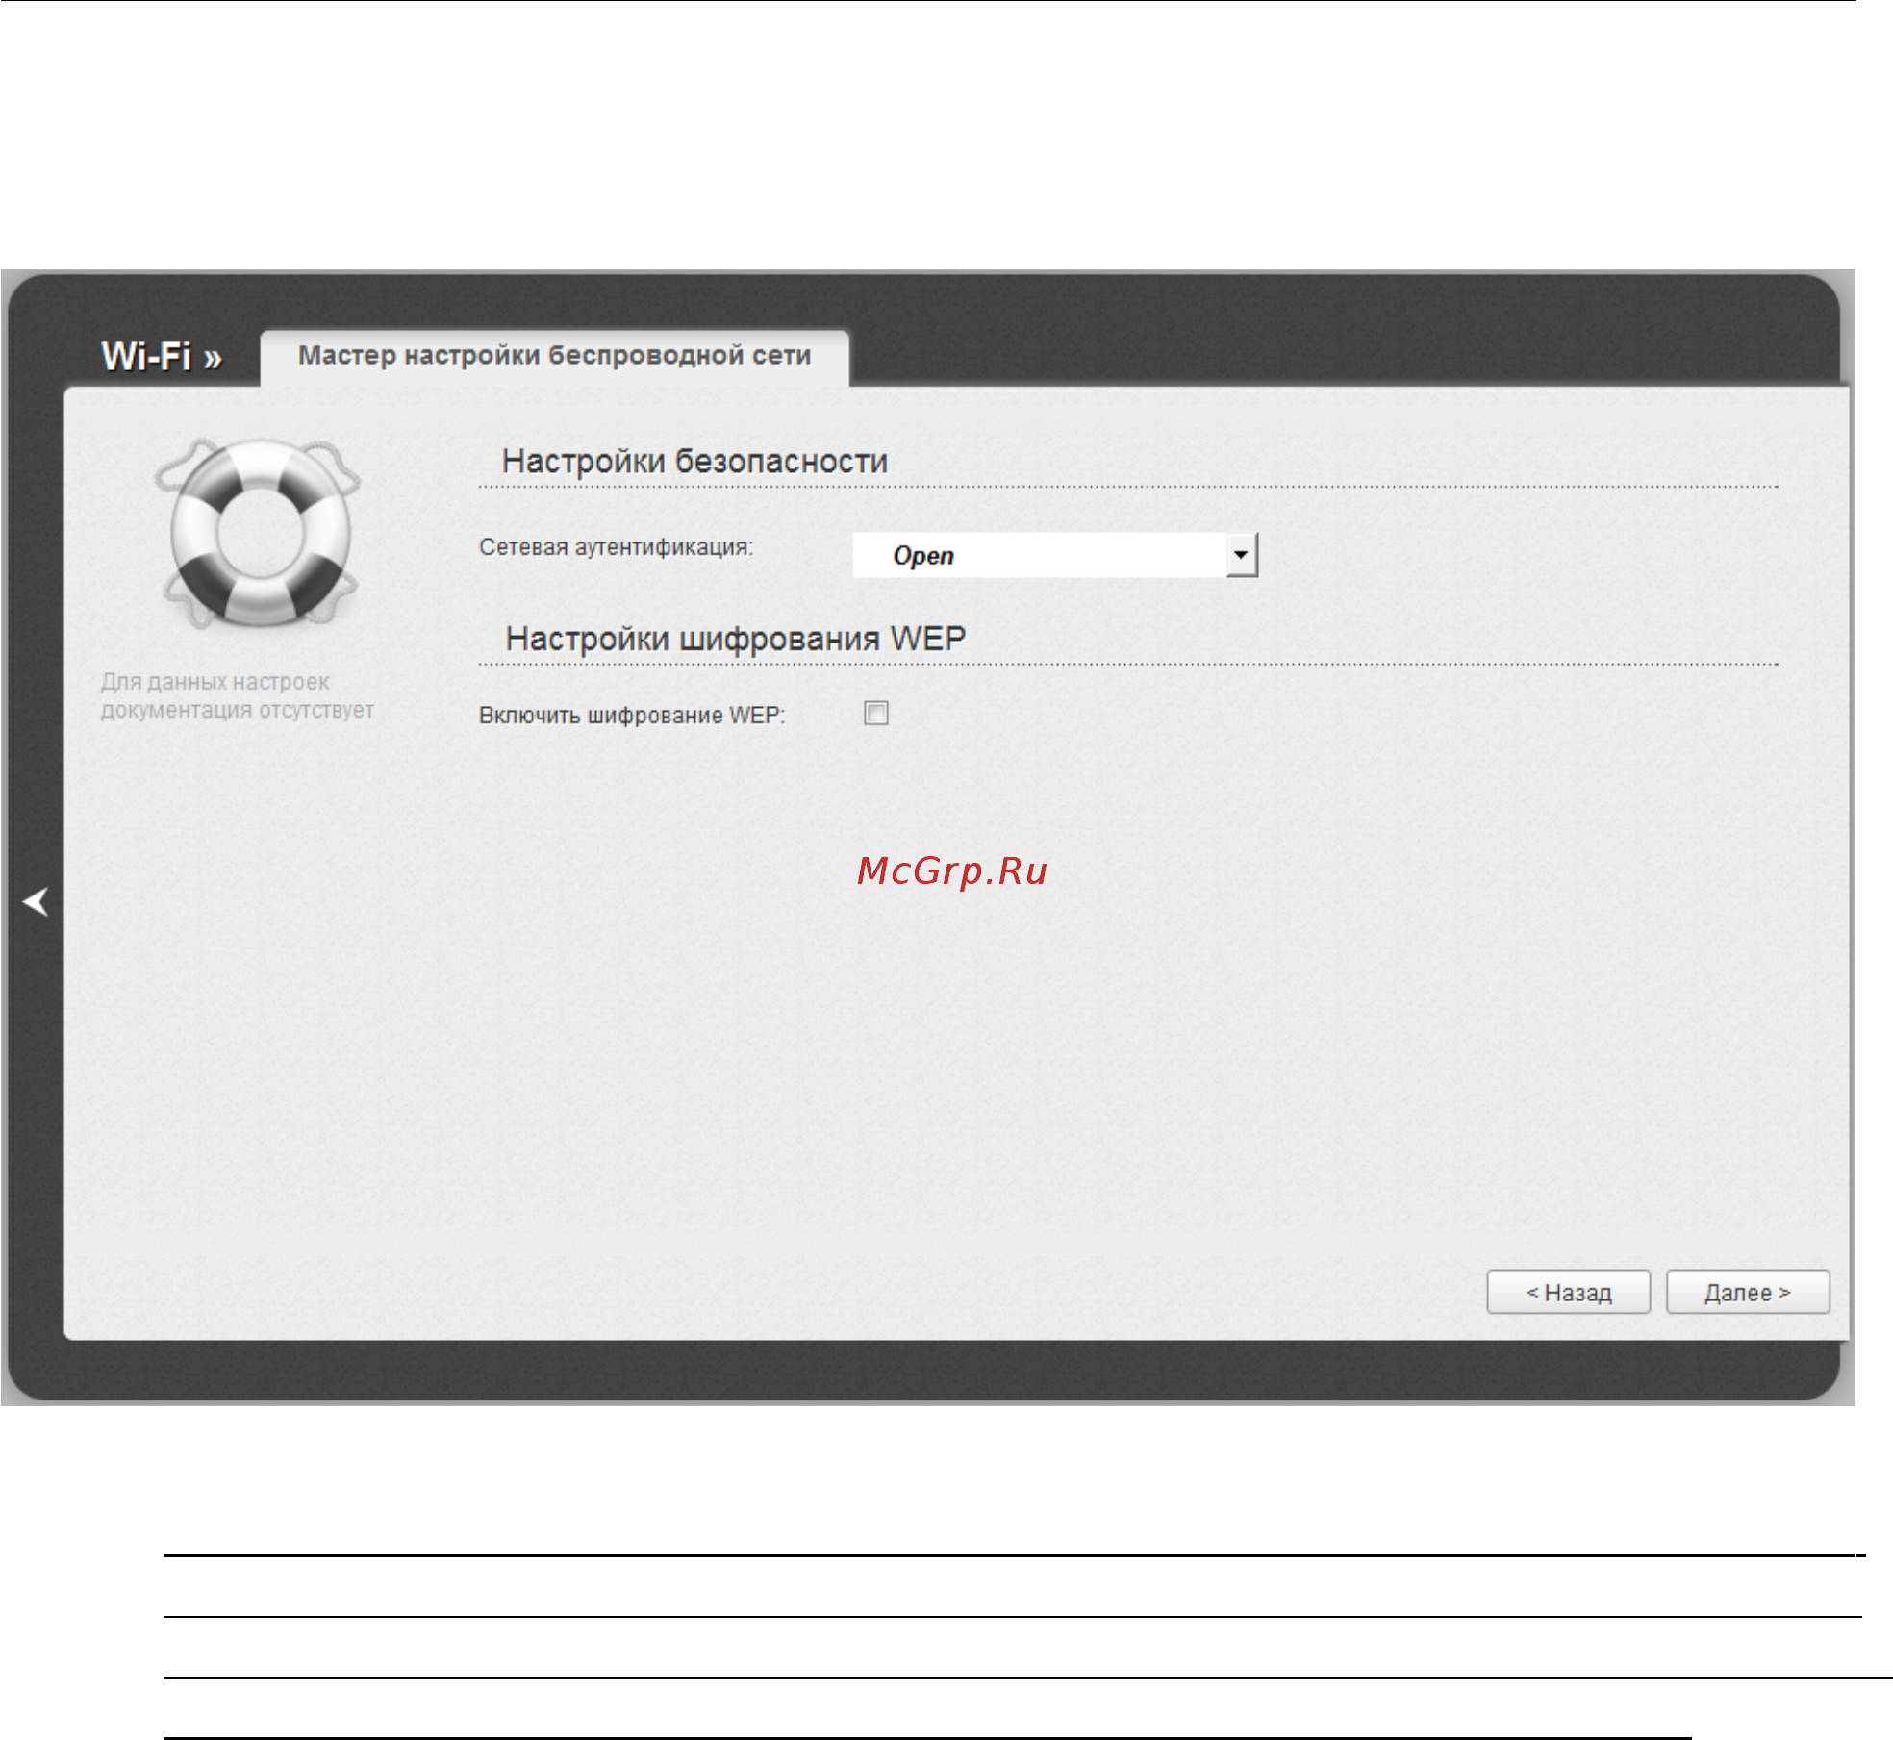The height and width of the screenshot is (1740, 1893).
Task: Enable the WEP encryption checkbox
Action: [x=876, y=714]
